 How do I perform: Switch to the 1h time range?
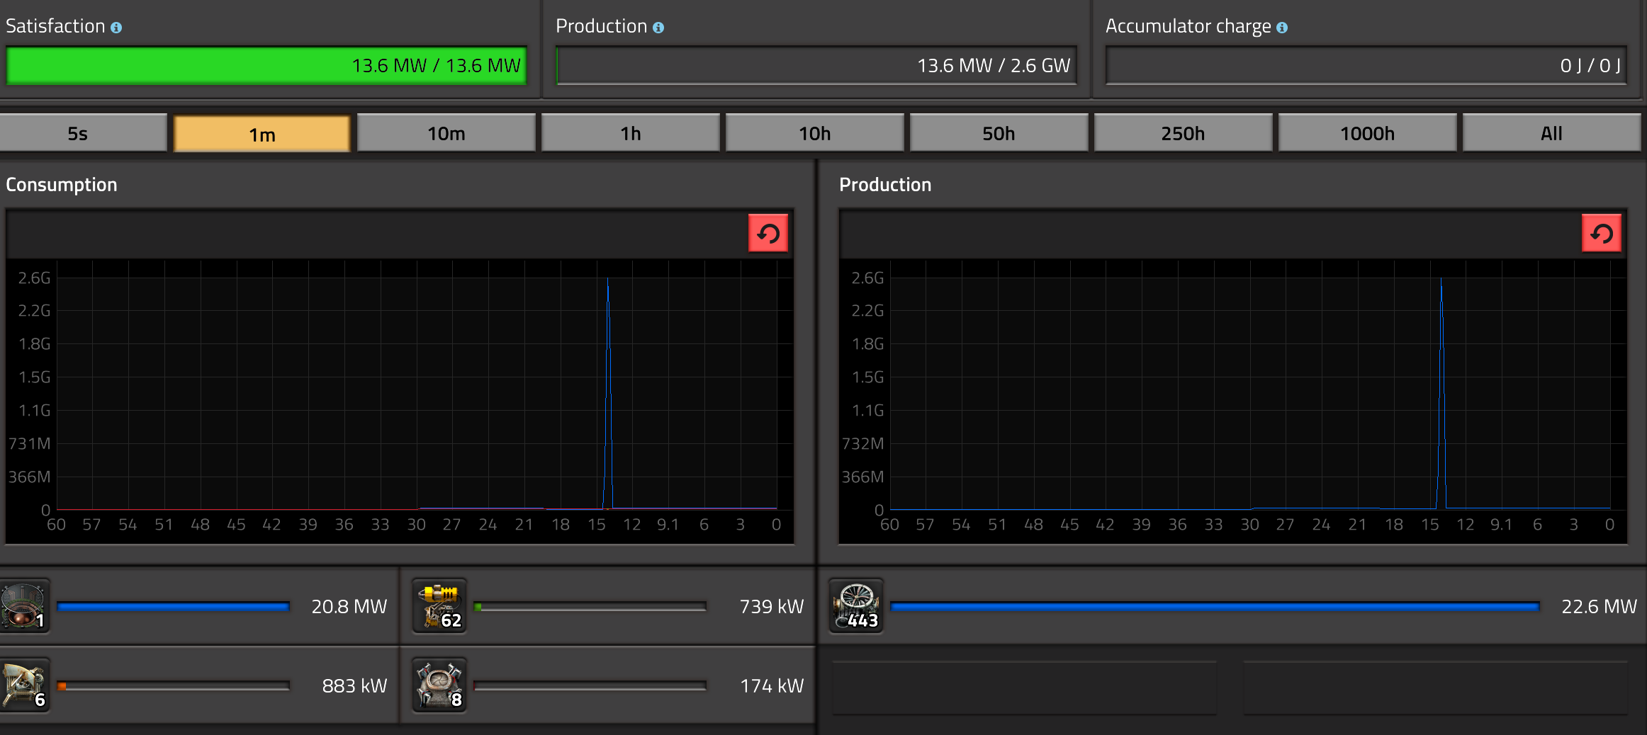point(631,133)
